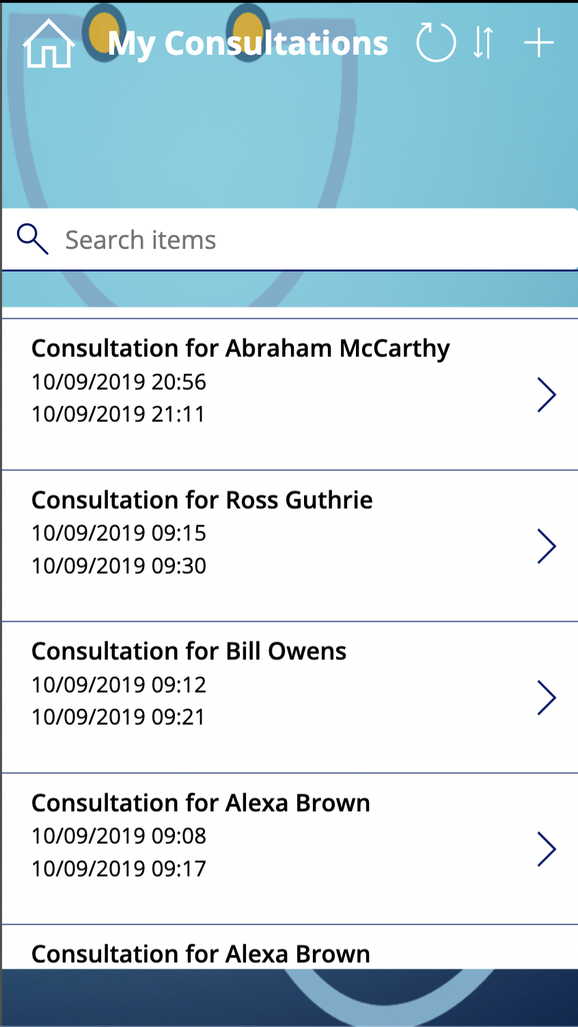Add a new consultation
Viewport: 578px width, 1027px height.
(x=538, y=43)
